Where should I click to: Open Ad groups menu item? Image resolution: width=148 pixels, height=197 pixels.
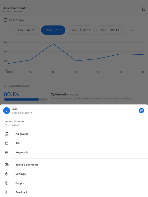coord(74,134)
